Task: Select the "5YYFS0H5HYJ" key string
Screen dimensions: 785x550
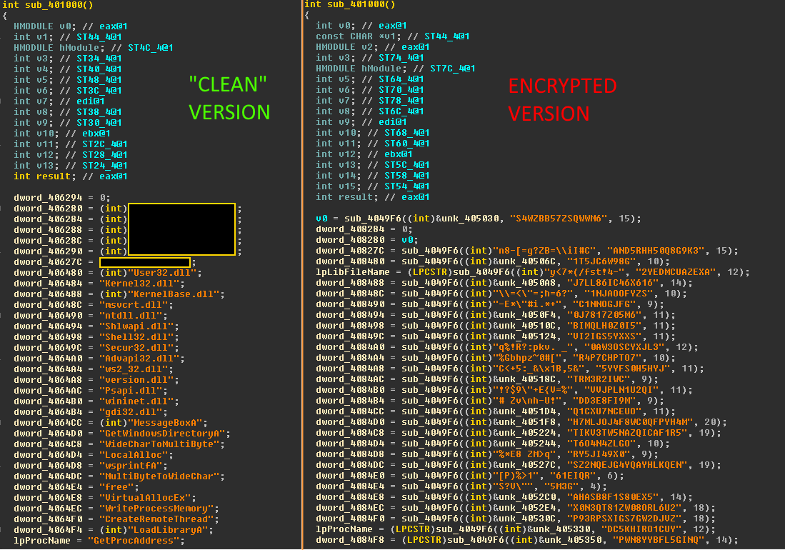Action: click(635, 369)
